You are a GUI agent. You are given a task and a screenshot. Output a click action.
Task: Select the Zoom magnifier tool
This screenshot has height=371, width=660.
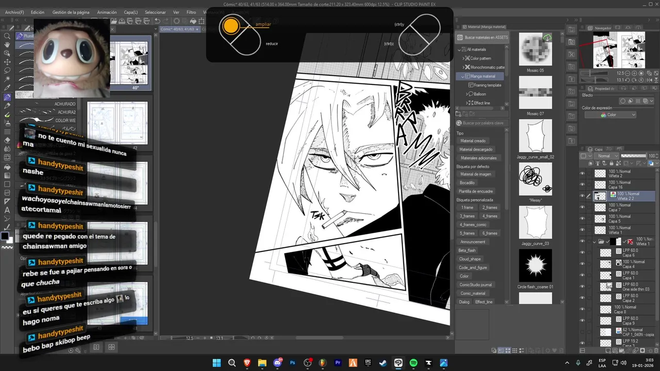(7, 36)
